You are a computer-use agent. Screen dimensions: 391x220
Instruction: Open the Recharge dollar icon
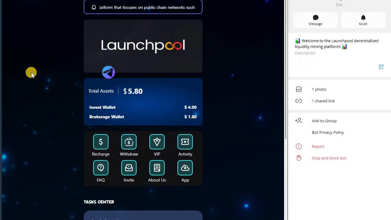point(101,142)
